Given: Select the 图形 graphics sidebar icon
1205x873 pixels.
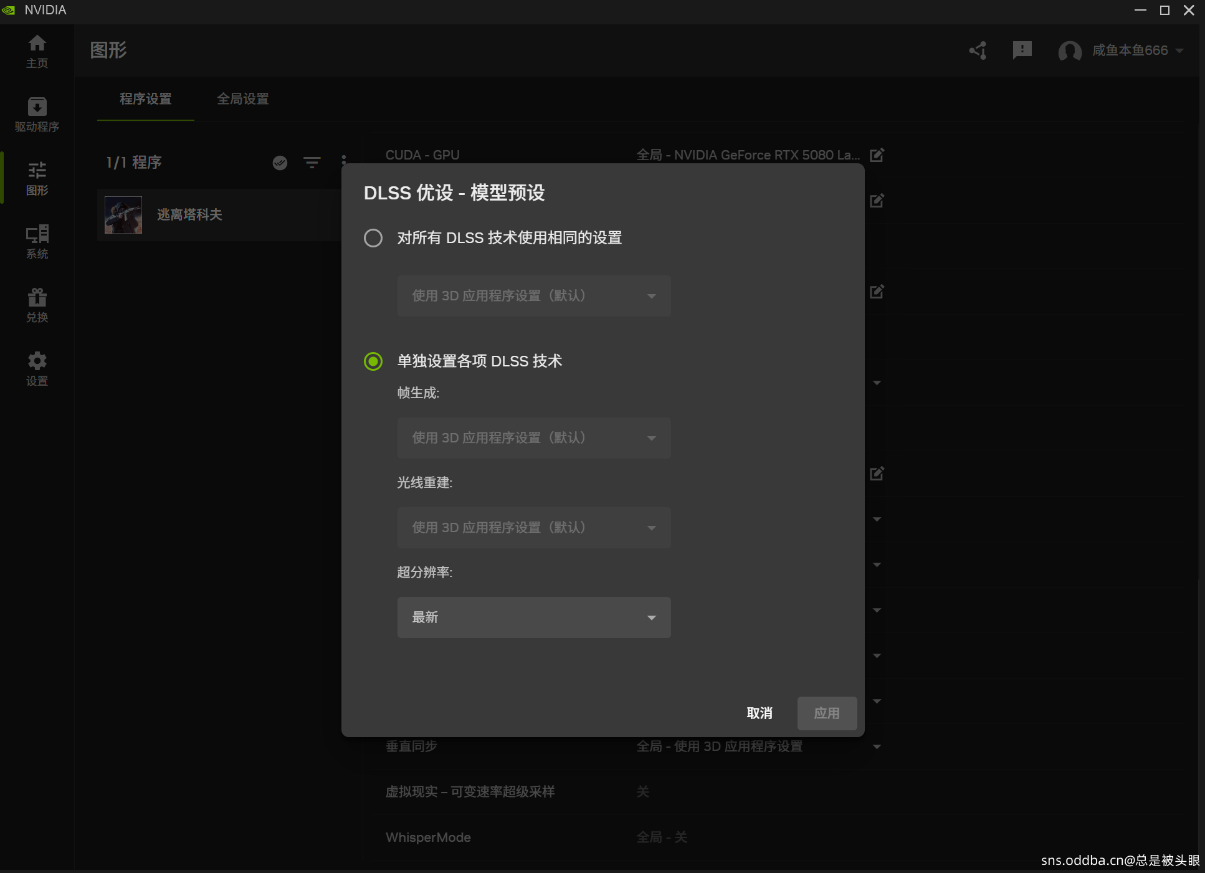Looking at the screenshot, I should 37,178.
